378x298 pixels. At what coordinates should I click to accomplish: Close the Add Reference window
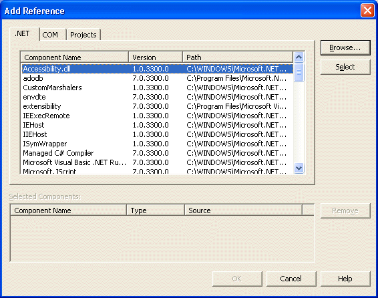click(x=367, y=11)
